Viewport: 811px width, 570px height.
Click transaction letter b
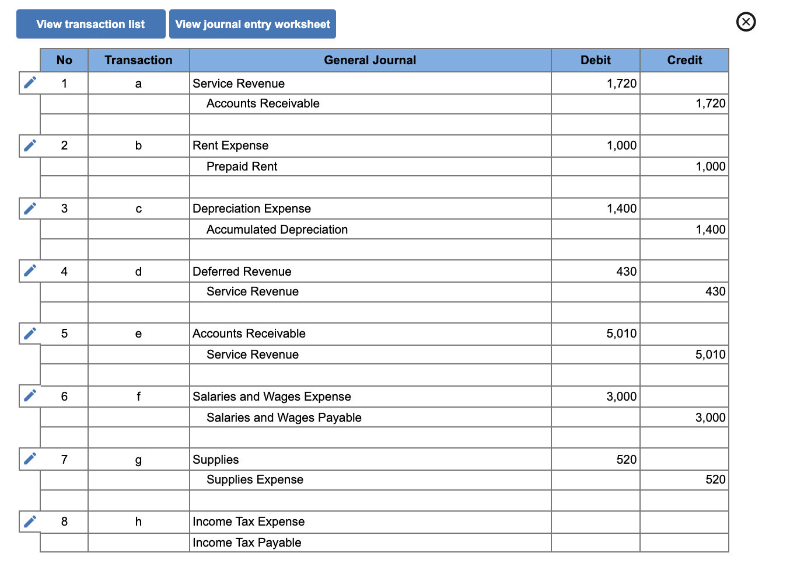139,145
